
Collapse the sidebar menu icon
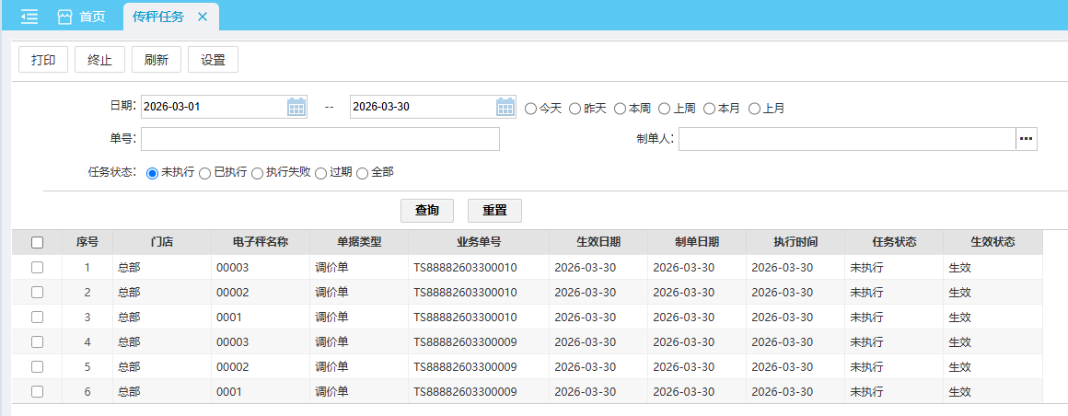(x=29, y=17)
